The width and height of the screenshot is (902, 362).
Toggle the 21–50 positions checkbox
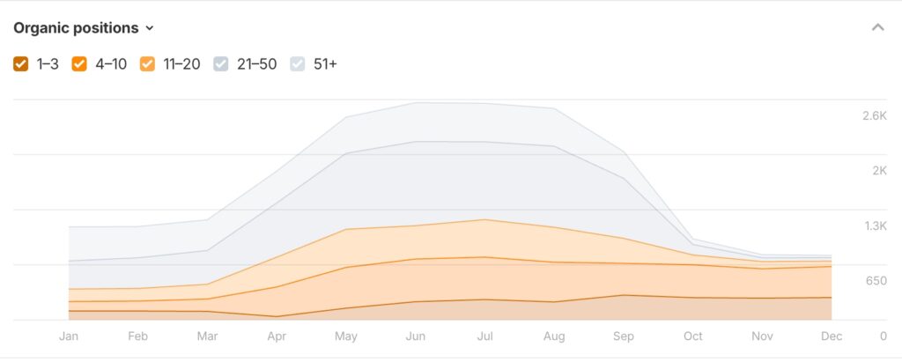(222, 64)
